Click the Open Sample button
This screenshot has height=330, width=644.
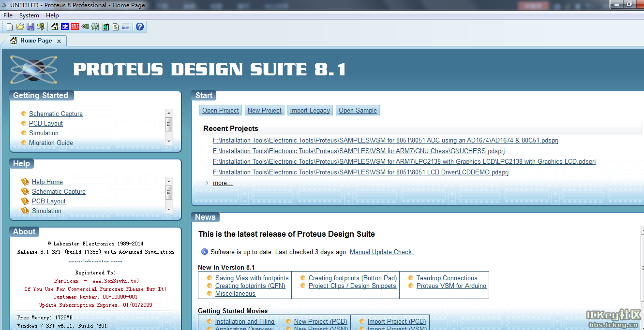click(x=358, y=110)
